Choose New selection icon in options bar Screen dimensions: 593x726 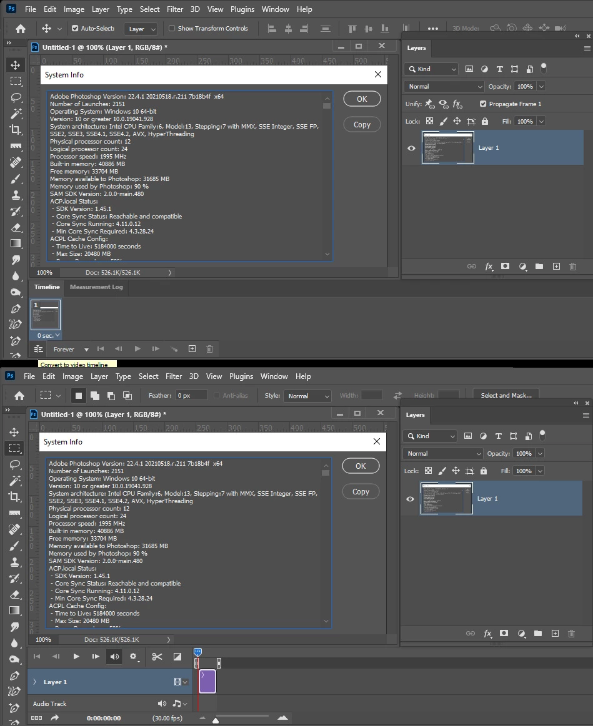(78, 395)
